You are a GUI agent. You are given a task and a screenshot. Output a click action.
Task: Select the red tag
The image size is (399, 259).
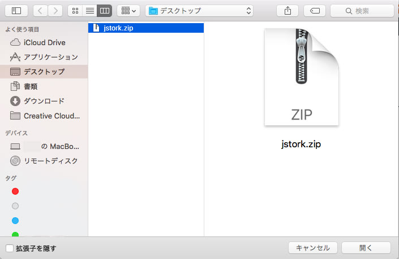(15, 191)
